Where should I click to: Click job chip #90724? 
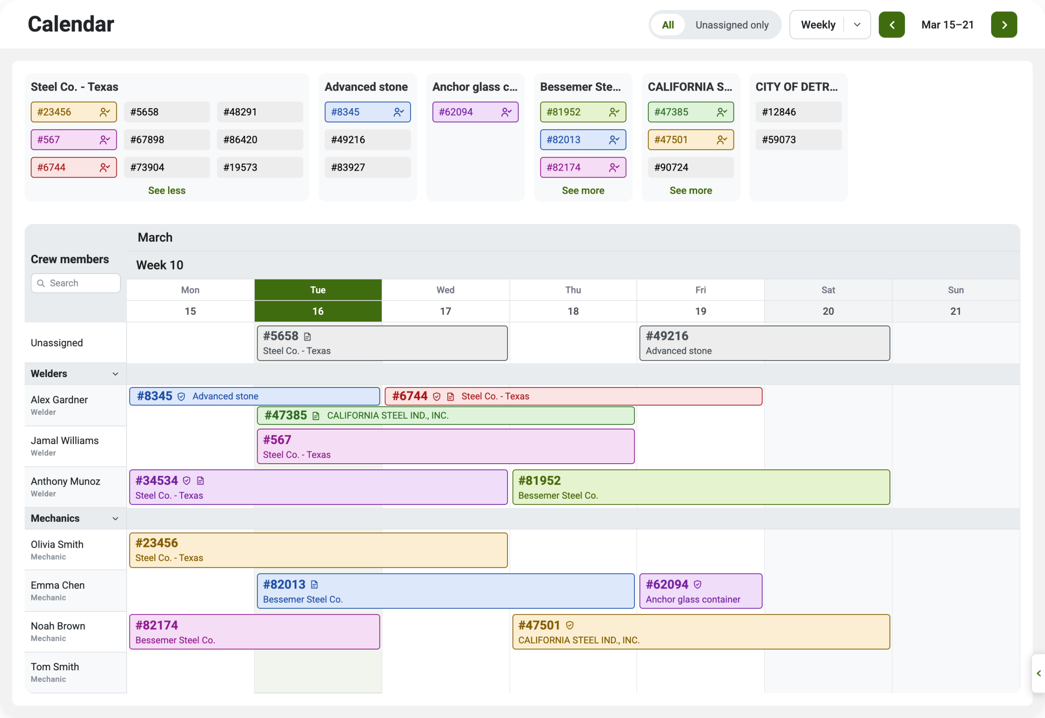point(691,168)
